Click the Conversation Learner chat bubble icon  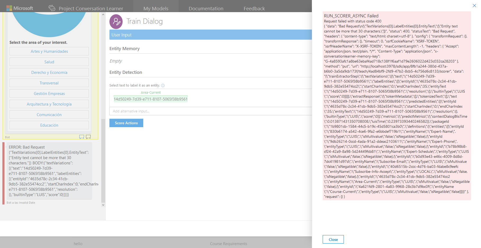click(x=52, y=8)
